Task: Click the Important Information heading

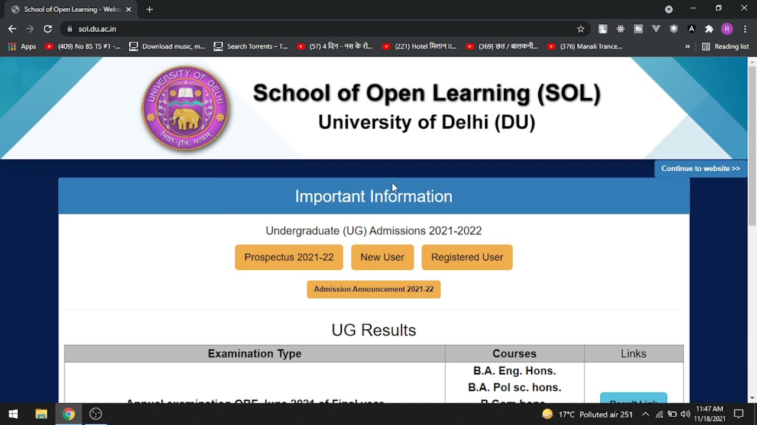Action: tap(374, 197)
